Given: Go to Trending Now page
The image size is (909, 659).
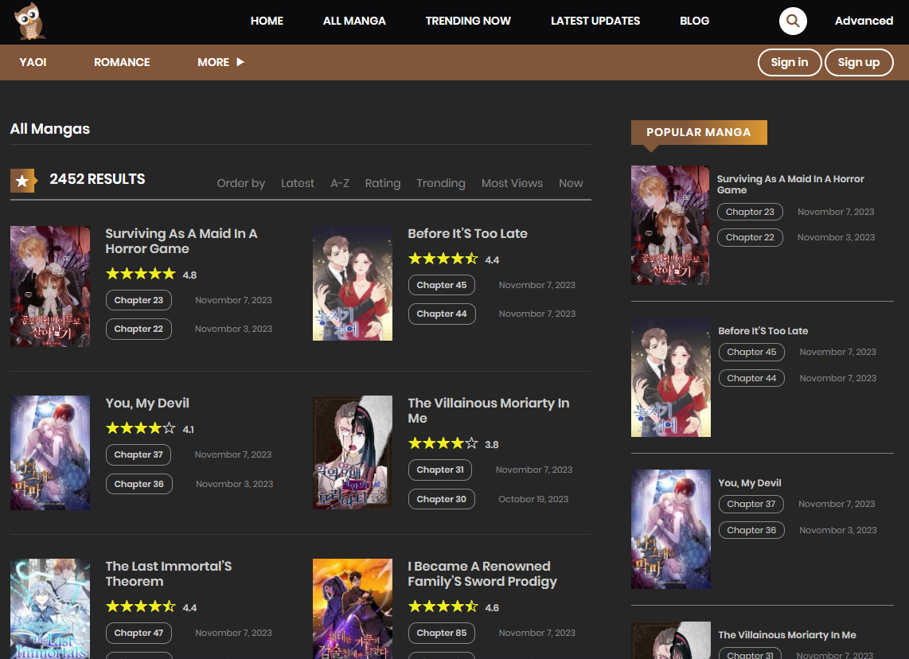Looking at the screenshot, I should (x=468, y=21).
